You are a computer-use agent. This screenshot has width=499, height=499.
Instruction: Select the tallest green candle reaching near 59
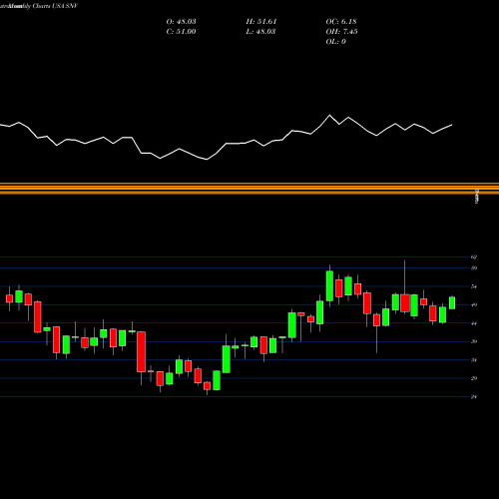click(x=329, y=286)
